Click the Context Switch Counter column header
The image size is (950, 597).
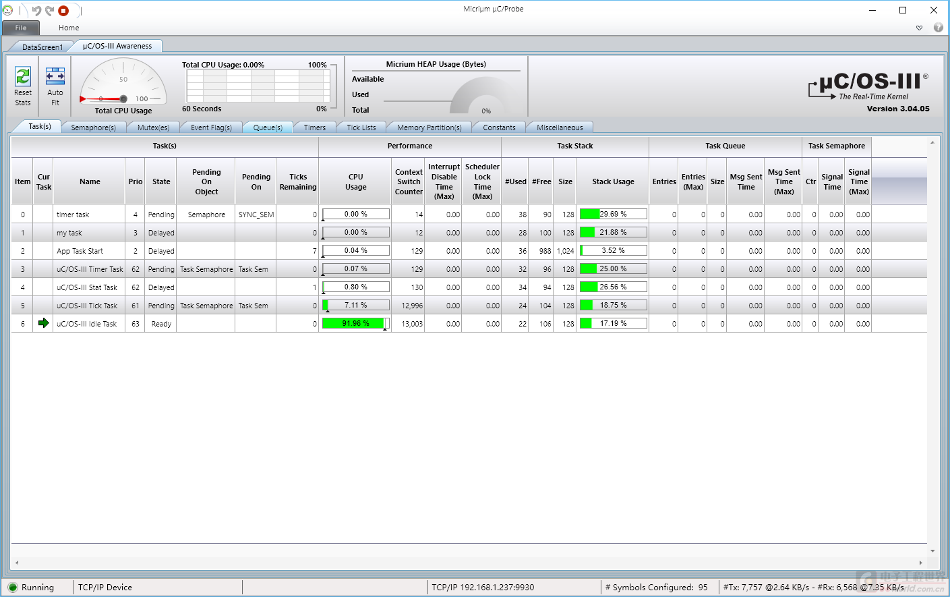coord(409,181)
